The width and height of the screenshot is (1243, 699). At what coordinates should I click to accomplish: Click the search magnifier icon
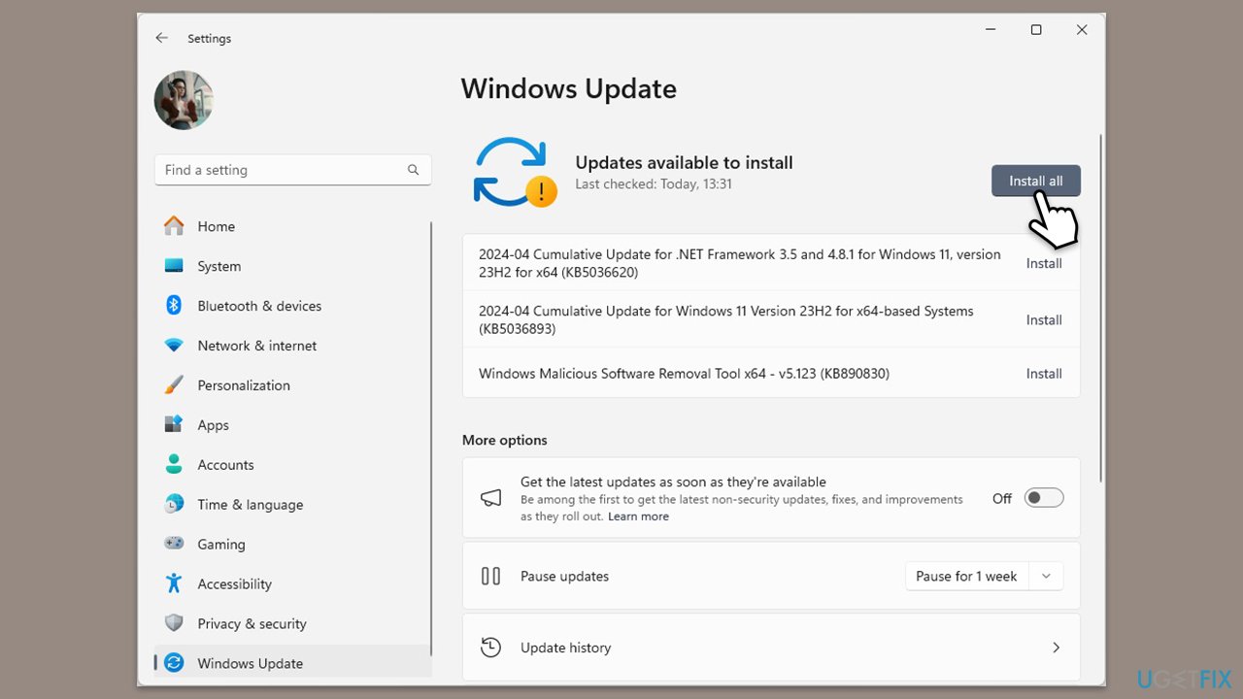click(x=413, y=170)
